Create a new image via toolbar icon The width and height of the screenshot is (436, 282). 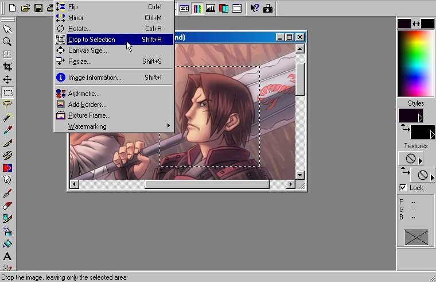(x=12, y=8)
